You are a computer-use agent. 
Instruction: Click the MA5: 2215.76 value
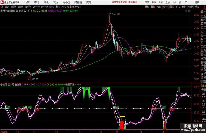click(x=25, y=11)
